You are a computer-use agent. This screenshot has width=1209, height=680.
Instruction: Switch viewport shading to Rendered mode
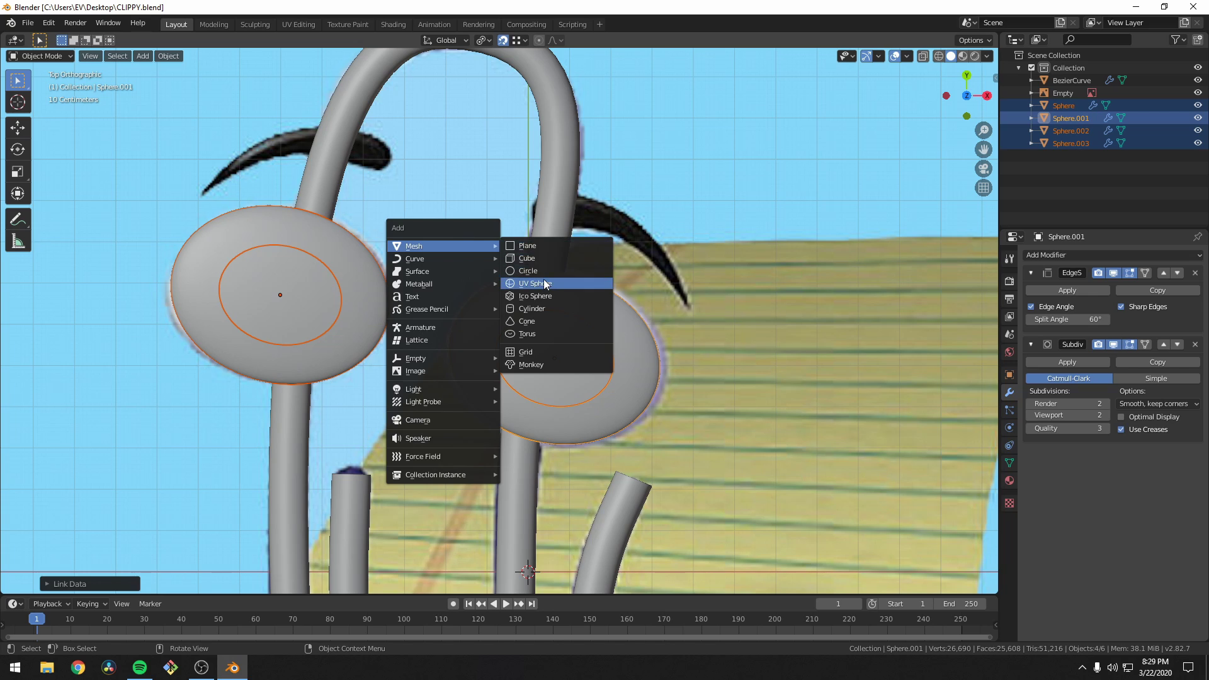point(973,55)
